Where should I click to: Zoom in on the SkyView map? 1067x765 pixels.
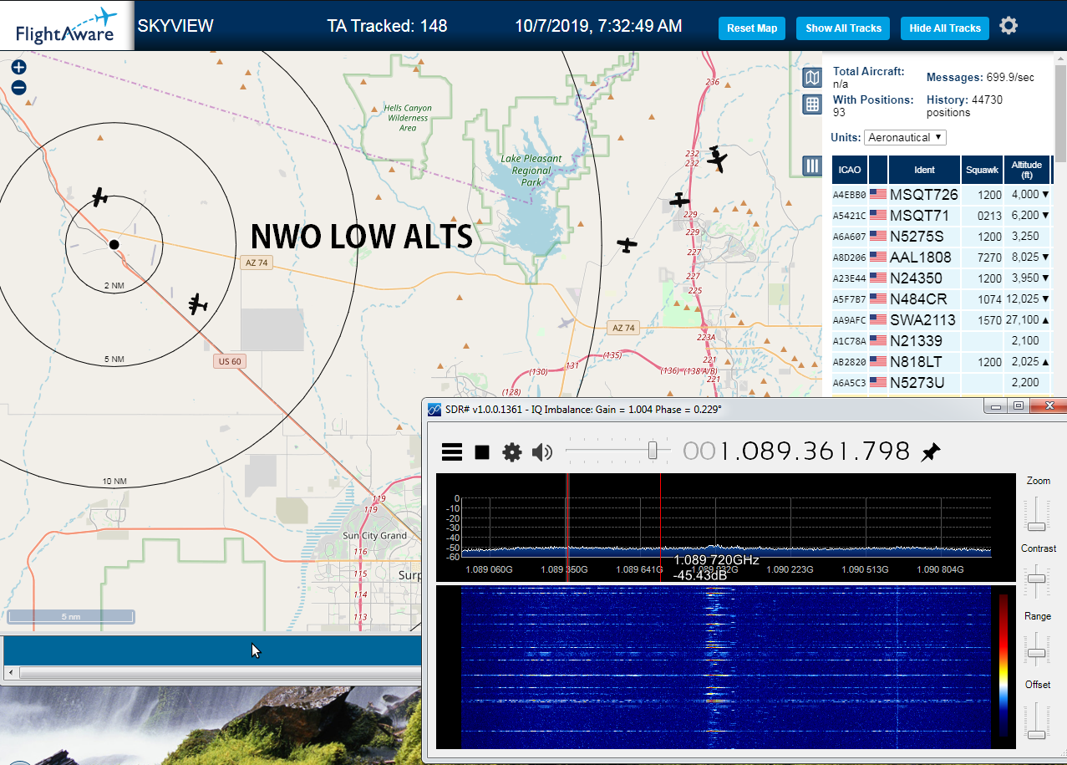(18, 67)
